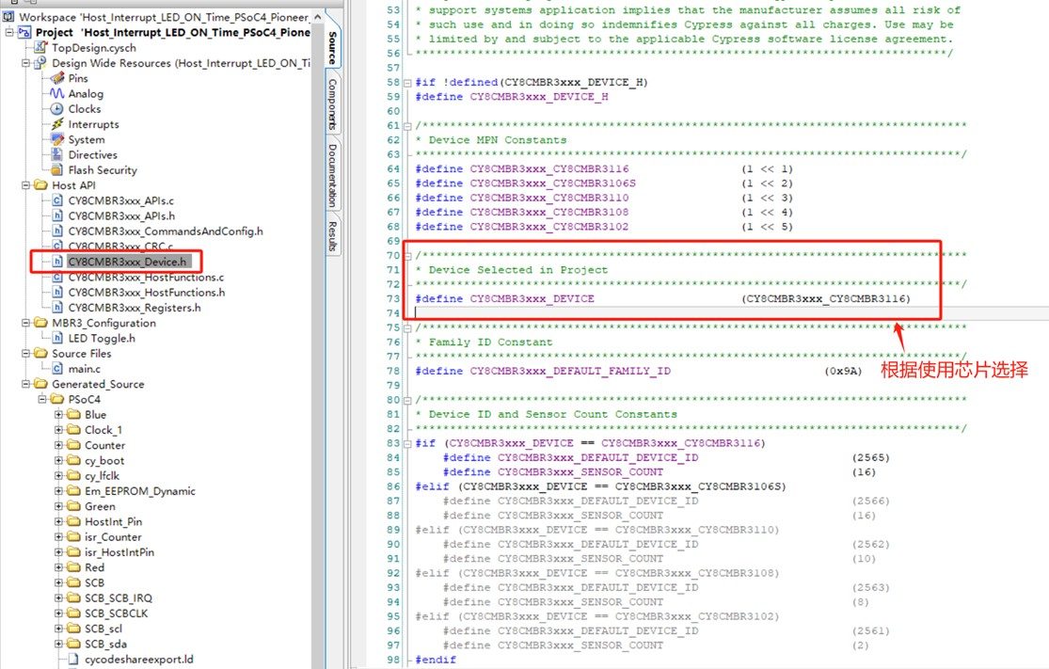Click the Analog resource icon
Image resolution: width=1049 pixels, height=669 pixels.
click(57, 94)
